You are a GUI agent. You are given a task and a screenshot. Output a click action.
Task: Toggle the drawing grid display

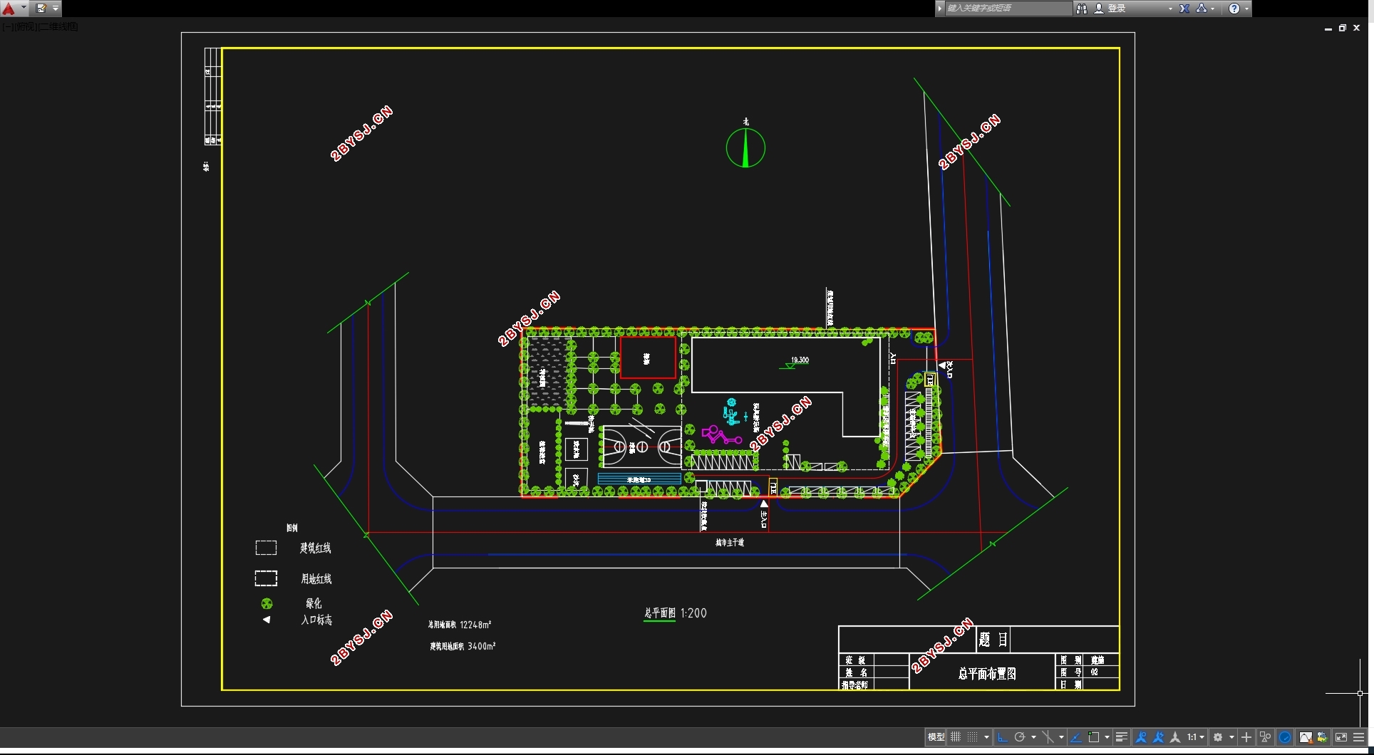(956, 737)
